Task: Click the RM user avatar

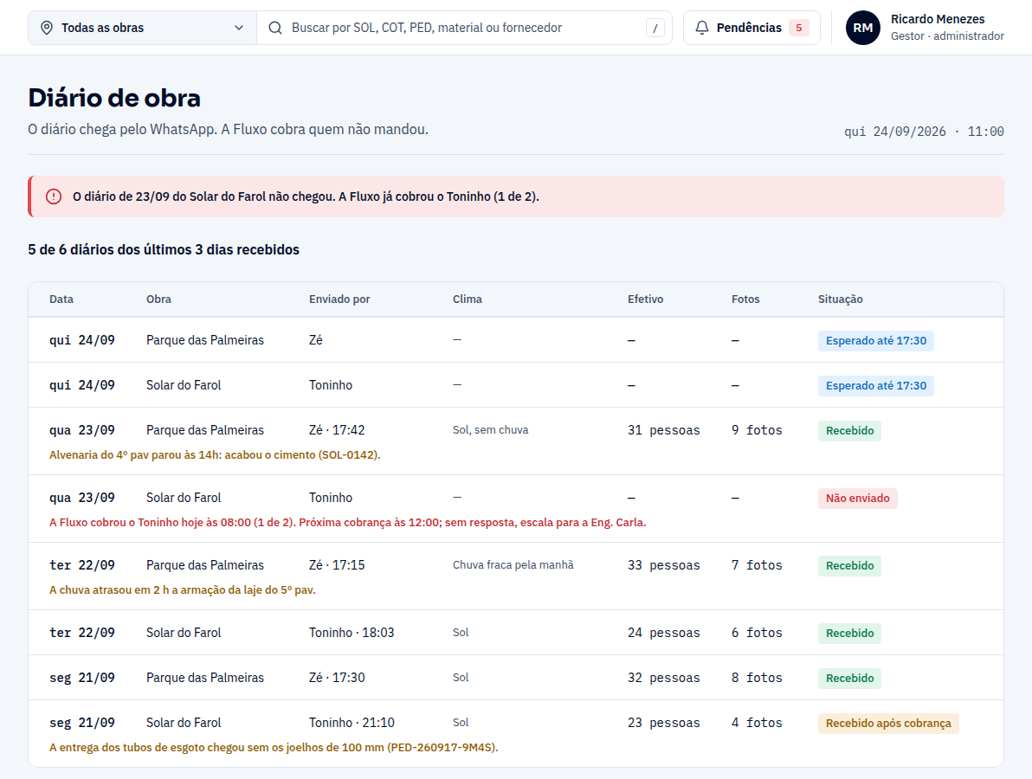Action: [x=863, y=28]
